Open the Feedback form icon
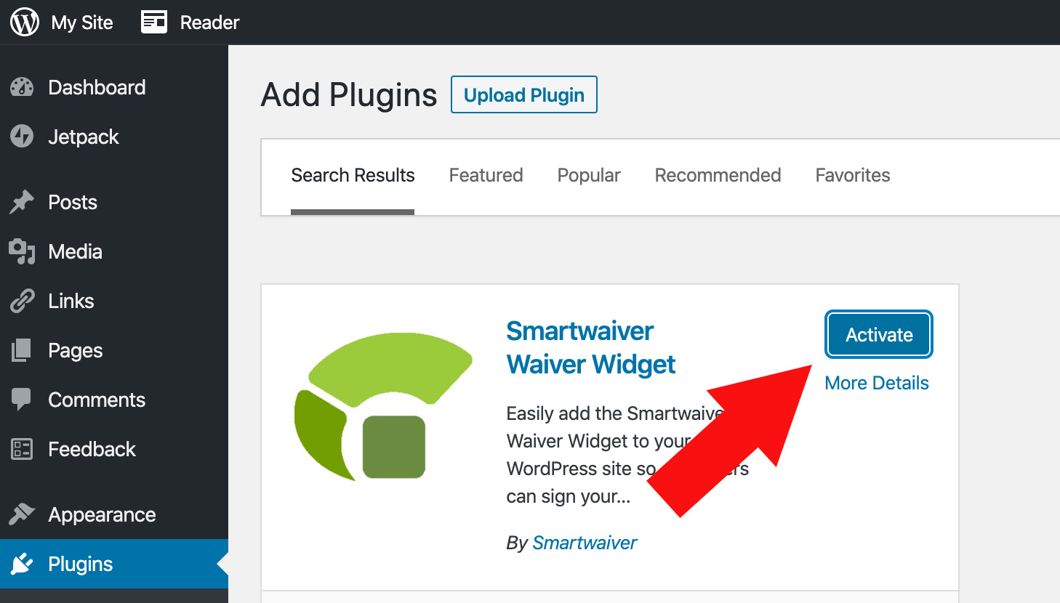The height and width of the screenshot is (603, 1060). [22, 449]
